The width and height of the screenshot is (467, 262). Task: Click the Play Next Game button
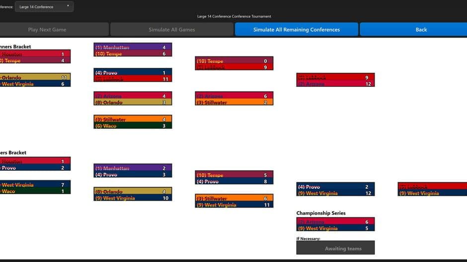(x=47, y=30)
